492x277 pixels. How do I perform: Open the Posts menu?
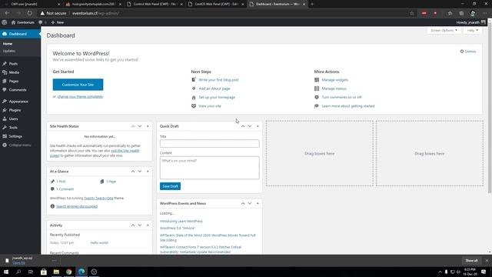13,63
